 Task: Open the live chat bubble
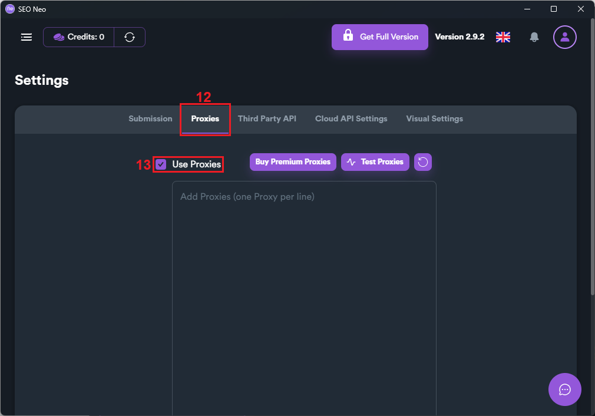[564, 389]
